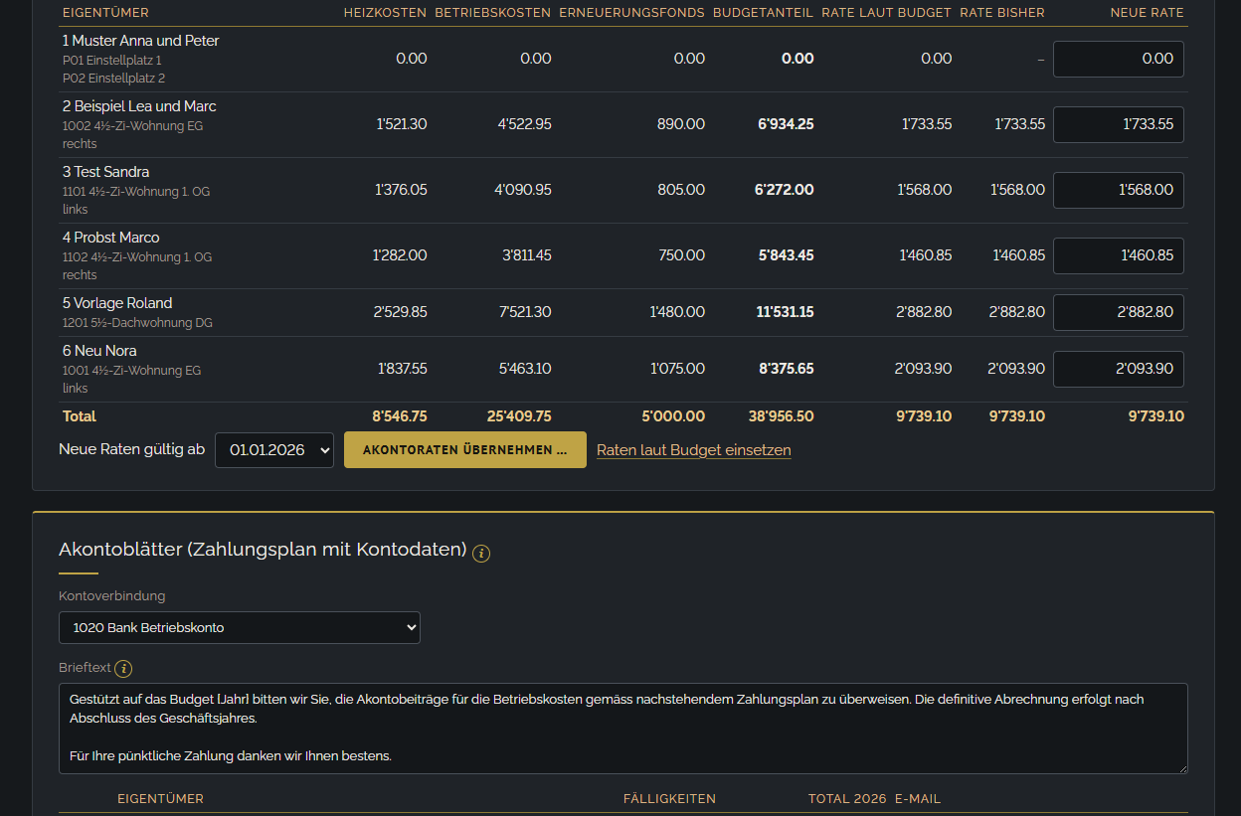Select the Heizkosten column header
The width and height of the screenshot is (1241, 816).
[x=385, y=13]
